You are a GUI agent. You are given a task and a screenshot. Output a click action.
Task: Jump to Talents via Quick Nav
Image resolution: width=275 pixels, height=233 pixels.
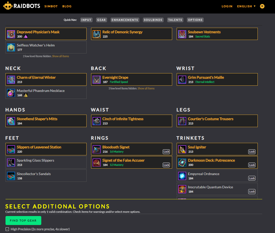point(175,20)
